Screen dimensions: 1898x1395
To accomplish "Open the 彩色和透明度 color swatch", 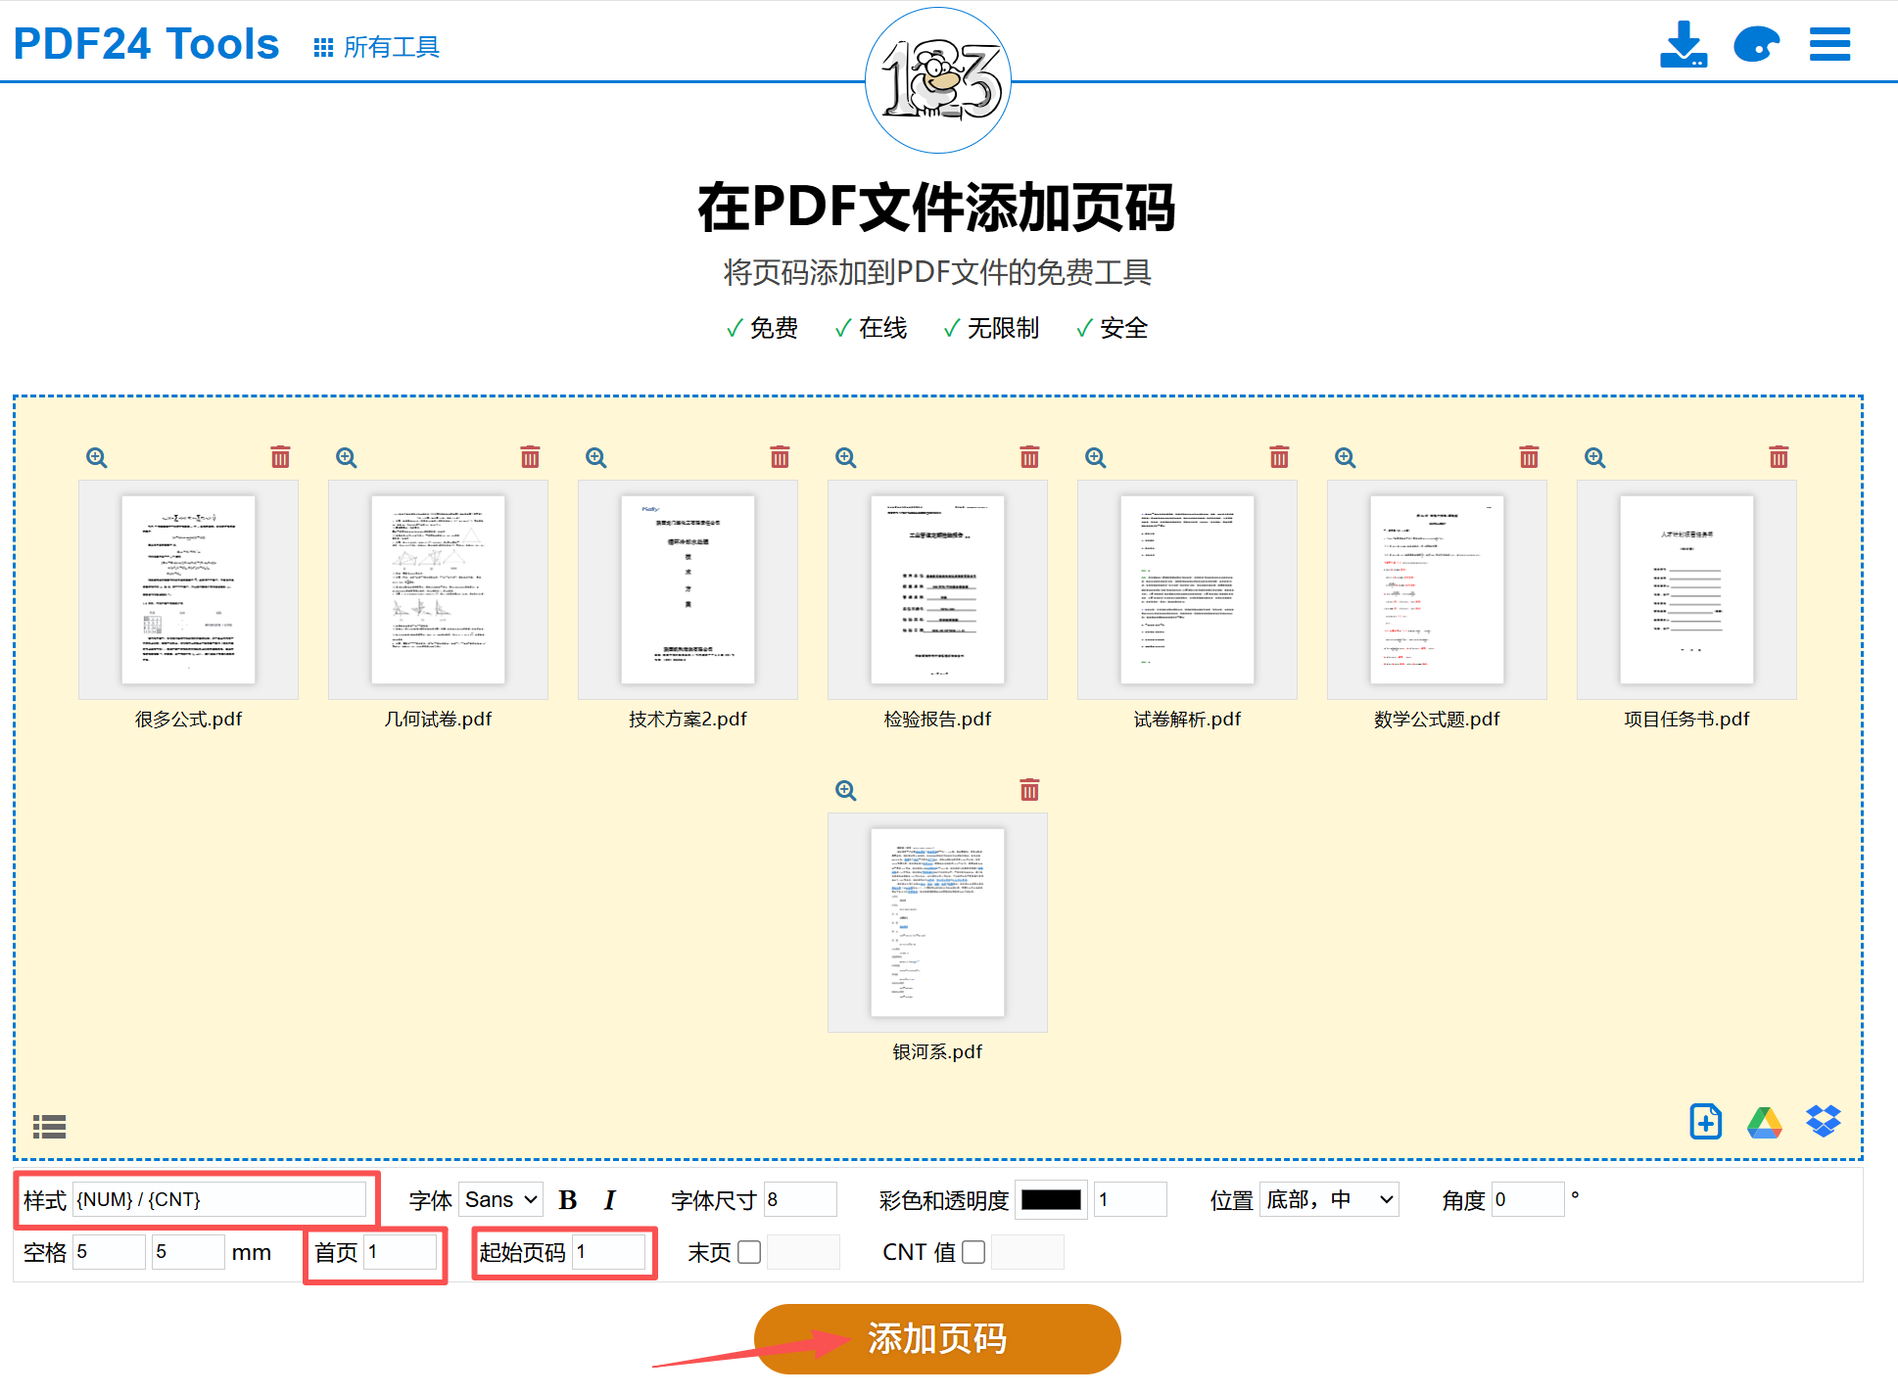I will 1050,1199.
